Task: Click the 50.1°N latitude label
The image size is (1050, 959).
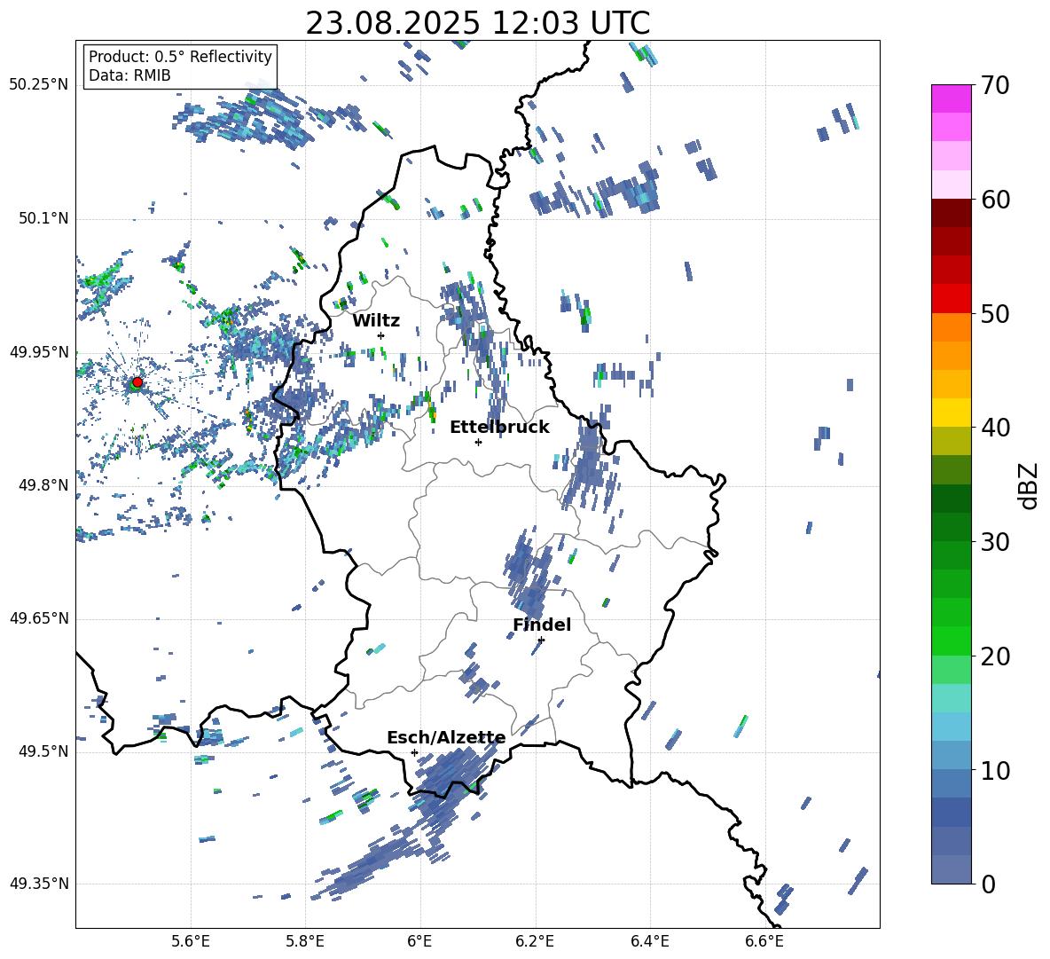Action: 43,218
